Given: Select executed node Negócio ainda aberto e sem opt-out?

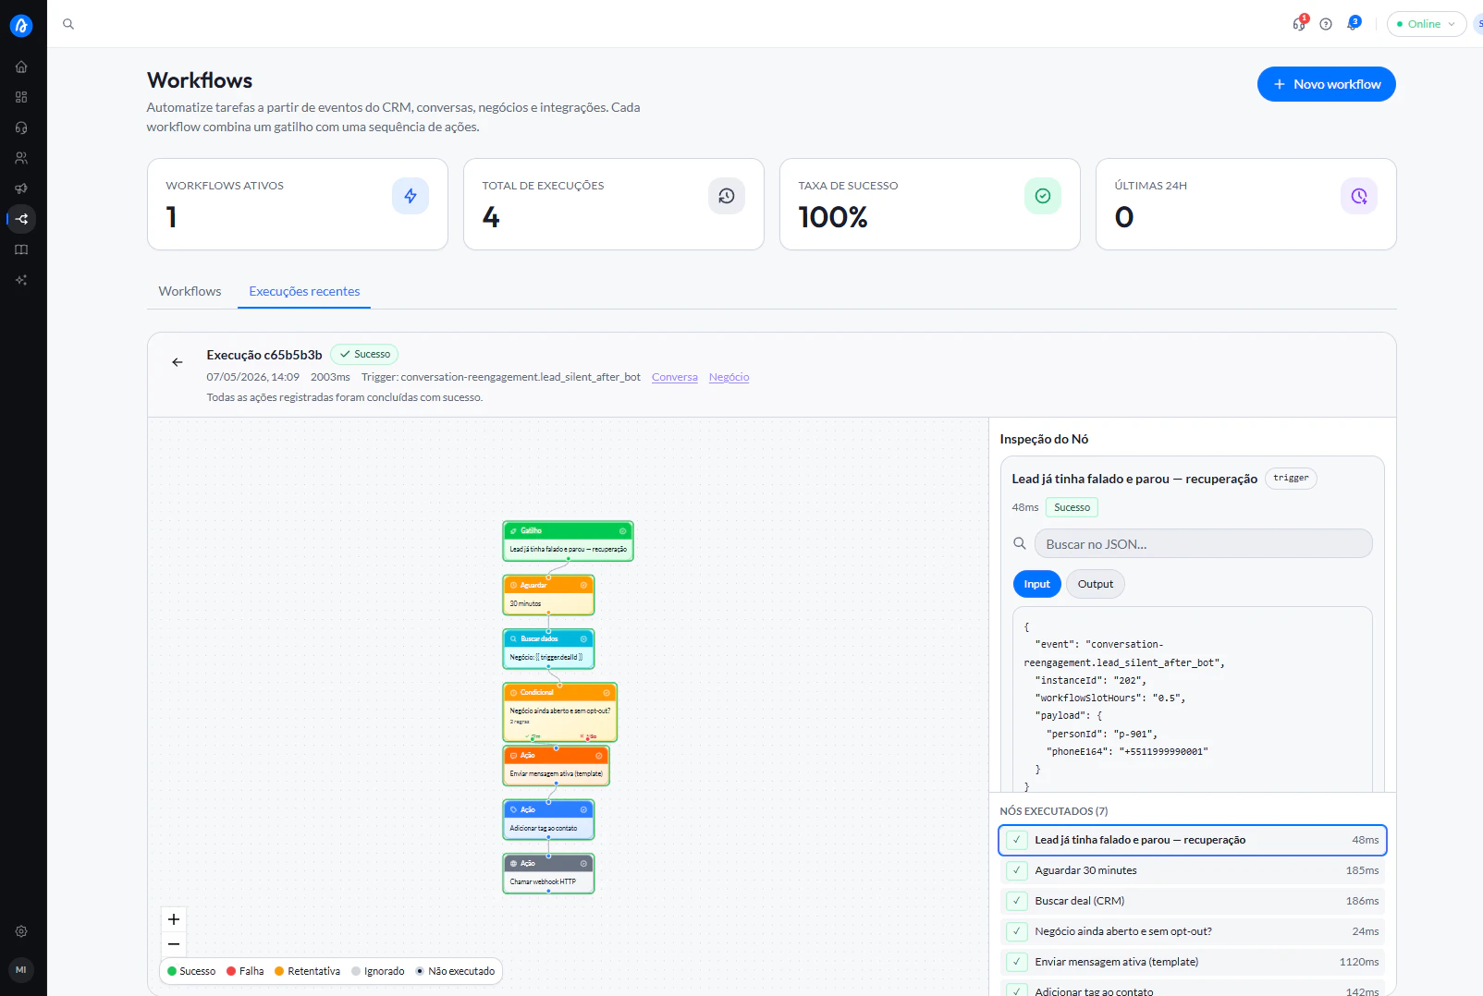Looking at the screenshot, I should pyautogui.click(x=1193, y=931).
